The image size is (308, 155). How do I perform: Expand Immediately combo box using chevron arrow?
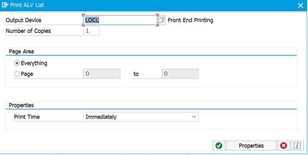[194, 117]
